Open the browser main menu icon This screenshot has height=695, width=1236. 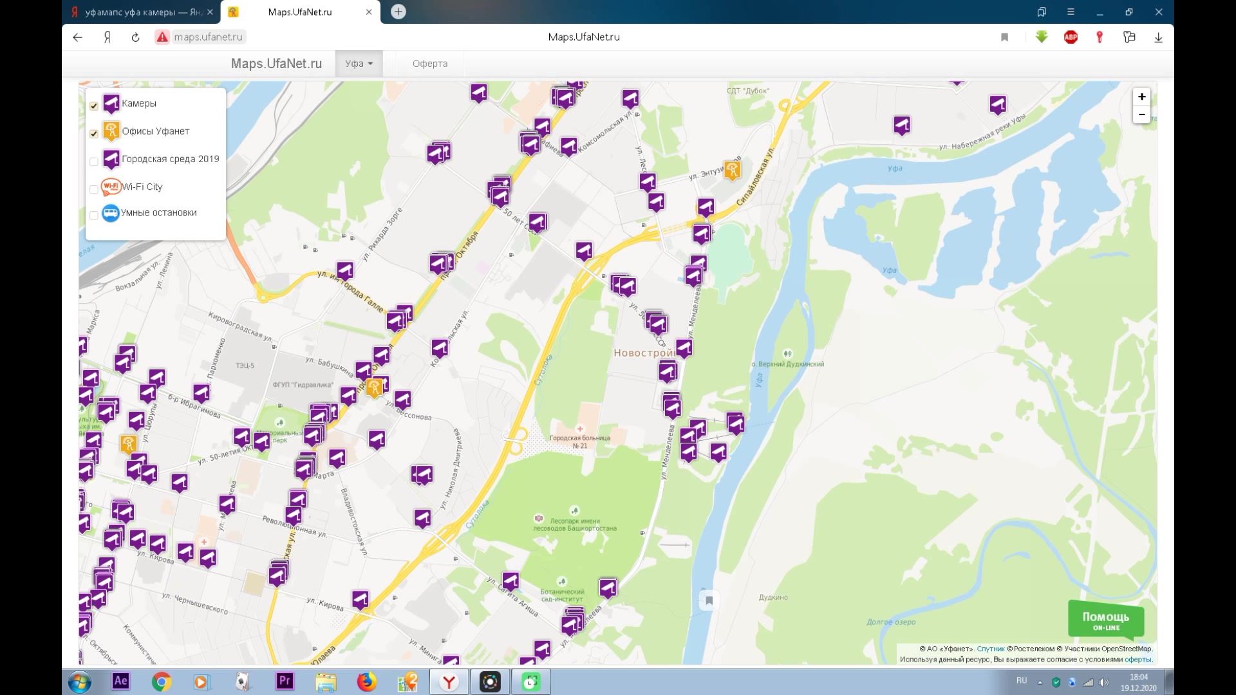(x=1071, y=12)
